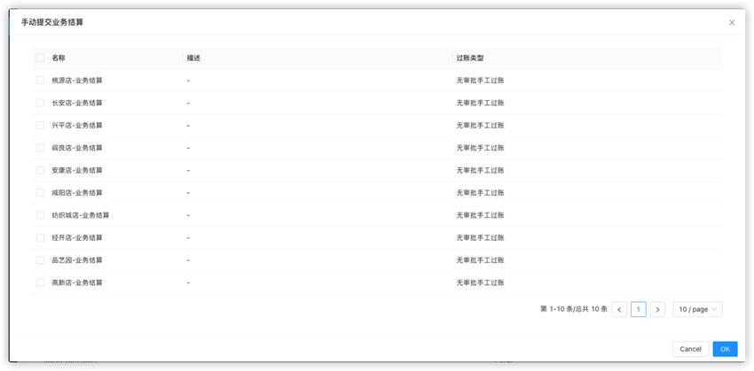Select page number 1
The image size is (754, 371).
coord(638,310)
